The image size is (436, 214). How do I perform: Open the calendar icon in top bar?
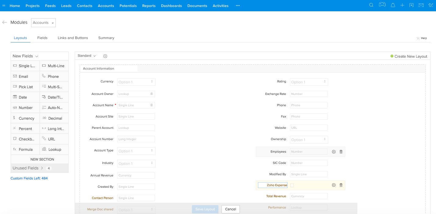click(x=412, y=5)
